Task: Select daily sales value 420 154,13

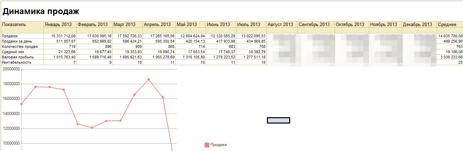Action: click(190, 41)
